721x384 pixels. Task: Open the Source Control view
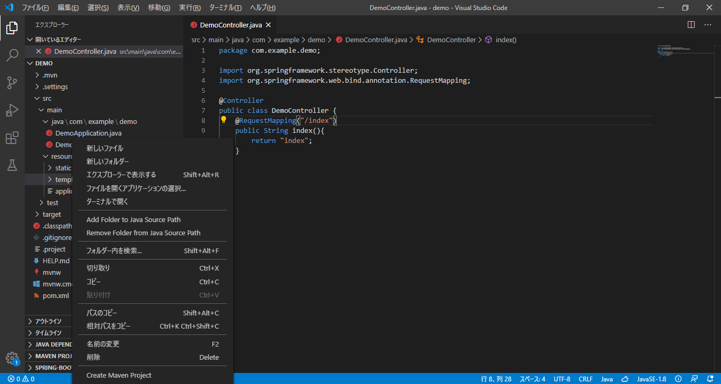[x=12, y=83]
